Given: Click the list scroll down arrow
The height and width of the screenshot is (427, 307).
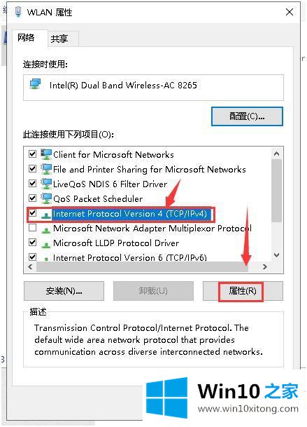Looking at the screenshot, I should tap(276, 255).
